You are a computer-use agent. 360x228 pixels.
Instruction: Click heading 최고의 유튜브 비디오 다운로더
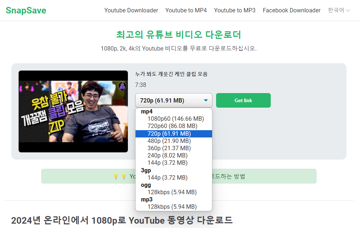pos(179,35)
